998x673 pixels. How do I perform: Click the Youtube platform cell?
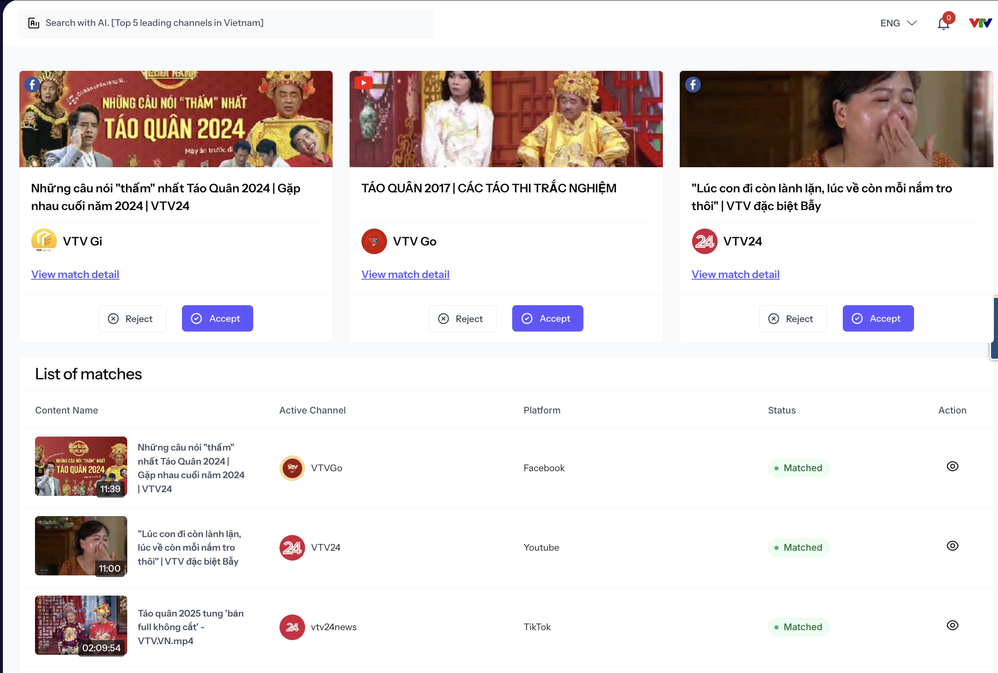[x=541, y=548]
